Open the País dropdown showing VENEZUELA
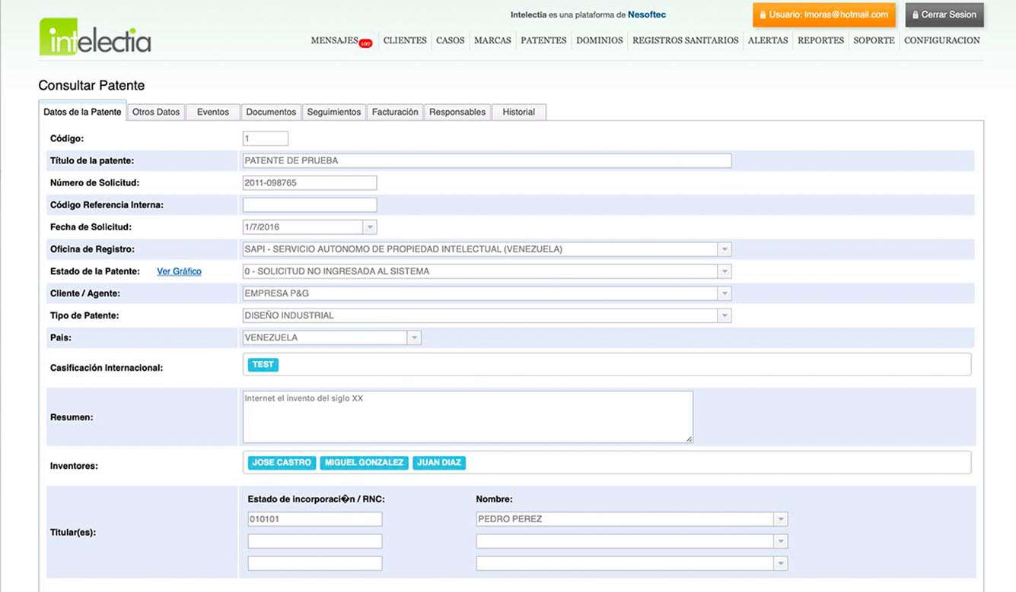Screen dimensions: 1016x592 (x=413, y=337)
